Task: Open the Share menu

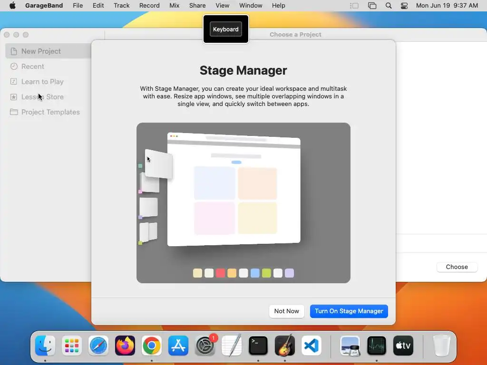Action: pyautogui.click(x=197, y=6)
